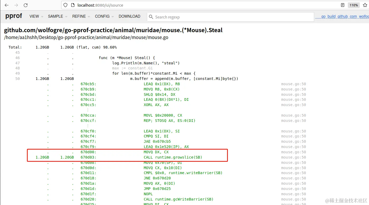Click source line 47 log.Println
The image size is (369, 205).
146,63
